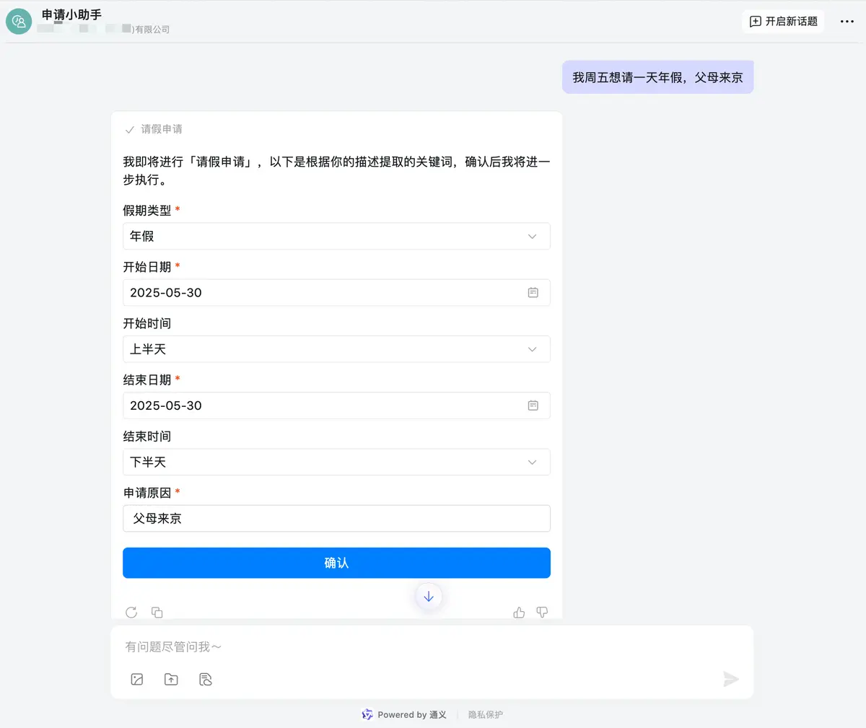
Task: Start a new topic with 开启新话题
Action: 783,22
